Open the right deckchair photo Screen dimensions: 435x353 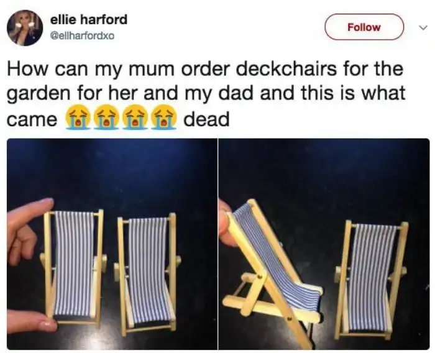(x=324, y=244)
